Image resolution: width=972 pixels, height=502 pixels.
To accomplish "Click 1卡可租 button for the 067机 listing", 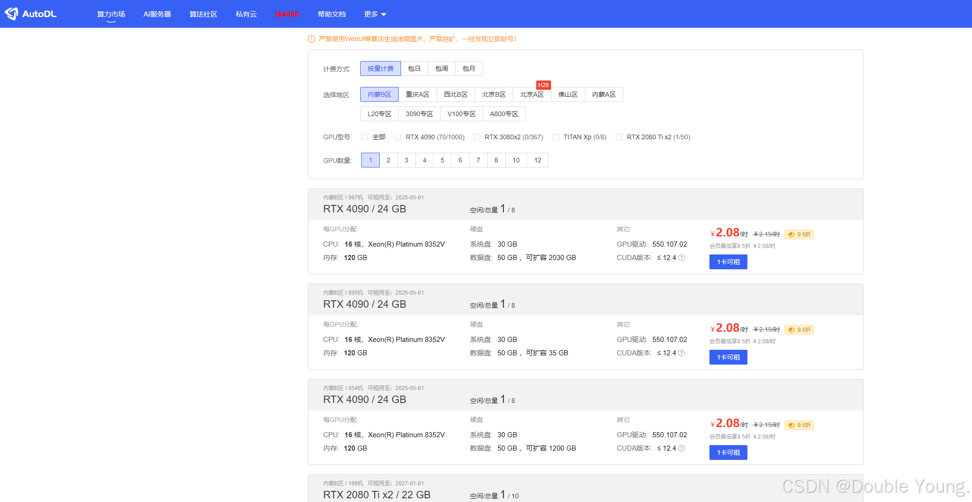I will tap(728, 262).
